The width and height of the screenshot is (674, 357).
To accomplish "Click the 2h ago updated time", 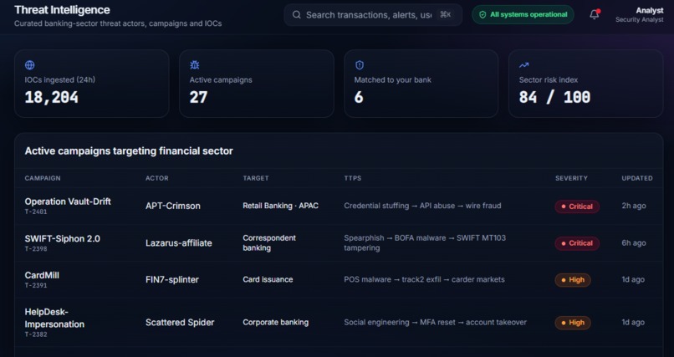I will (634, 206).
